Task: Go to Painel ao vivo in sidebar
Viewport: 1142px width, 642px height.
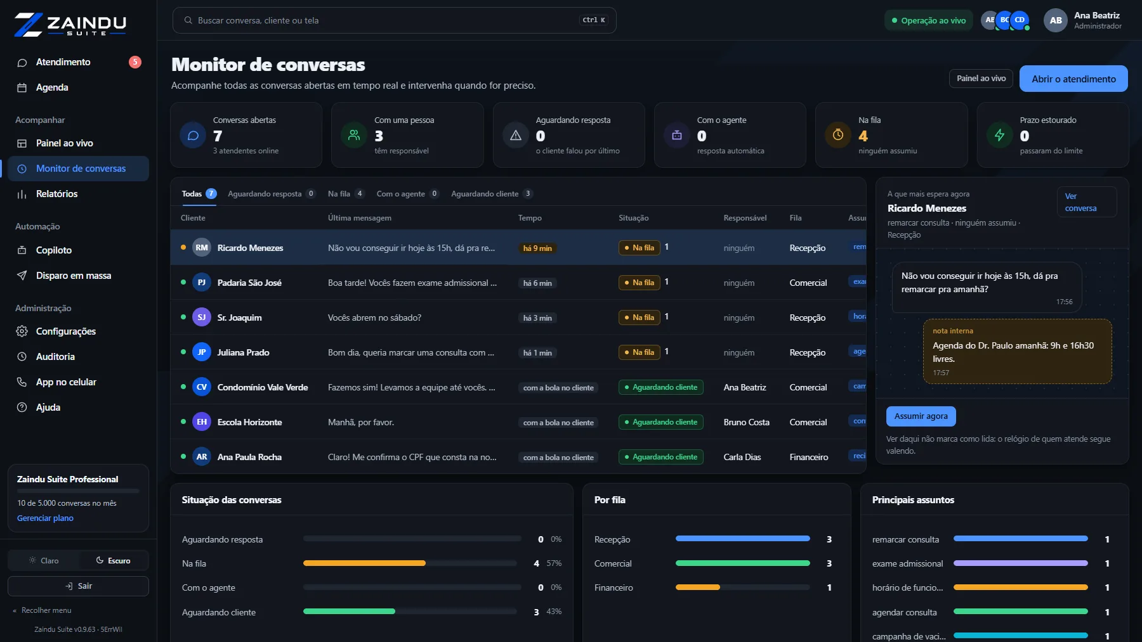Action: [78, 143]
